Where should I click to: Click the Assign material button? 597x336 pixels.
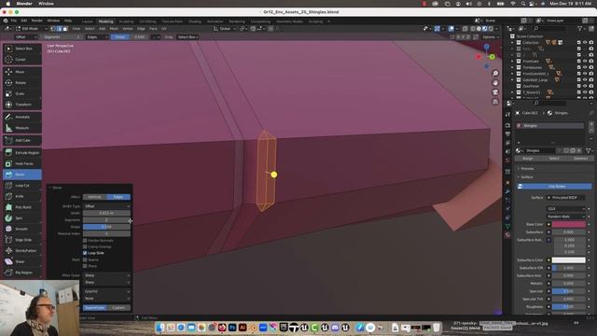click(528, 159)
